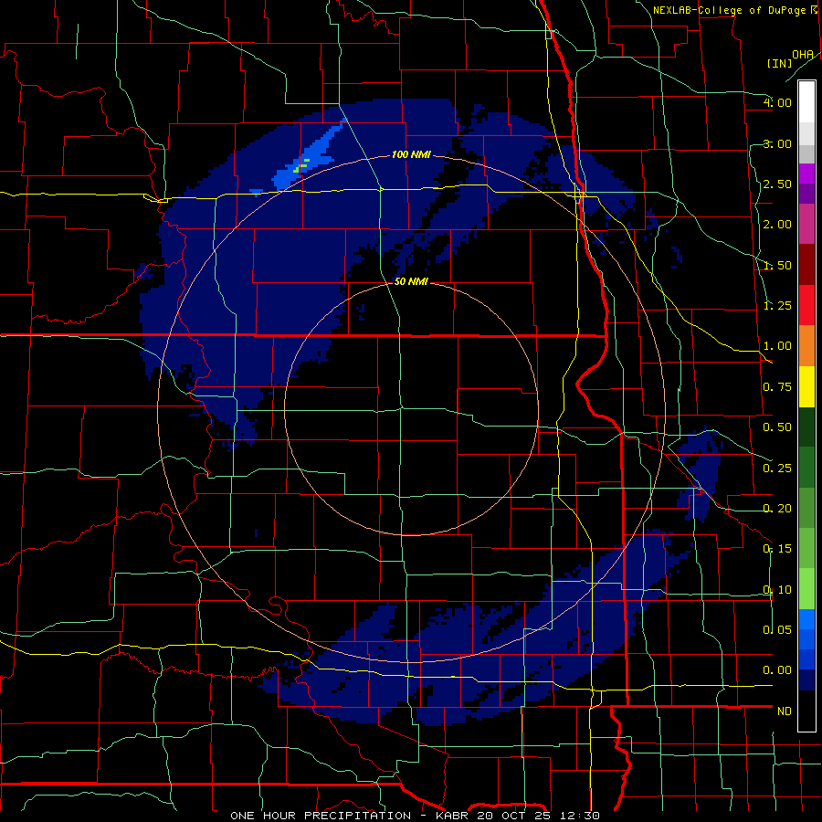Screen dimensions: 822x822
Task: Click the 0.15 legend value
Action: pyautogui.click(x=777, y=549)
